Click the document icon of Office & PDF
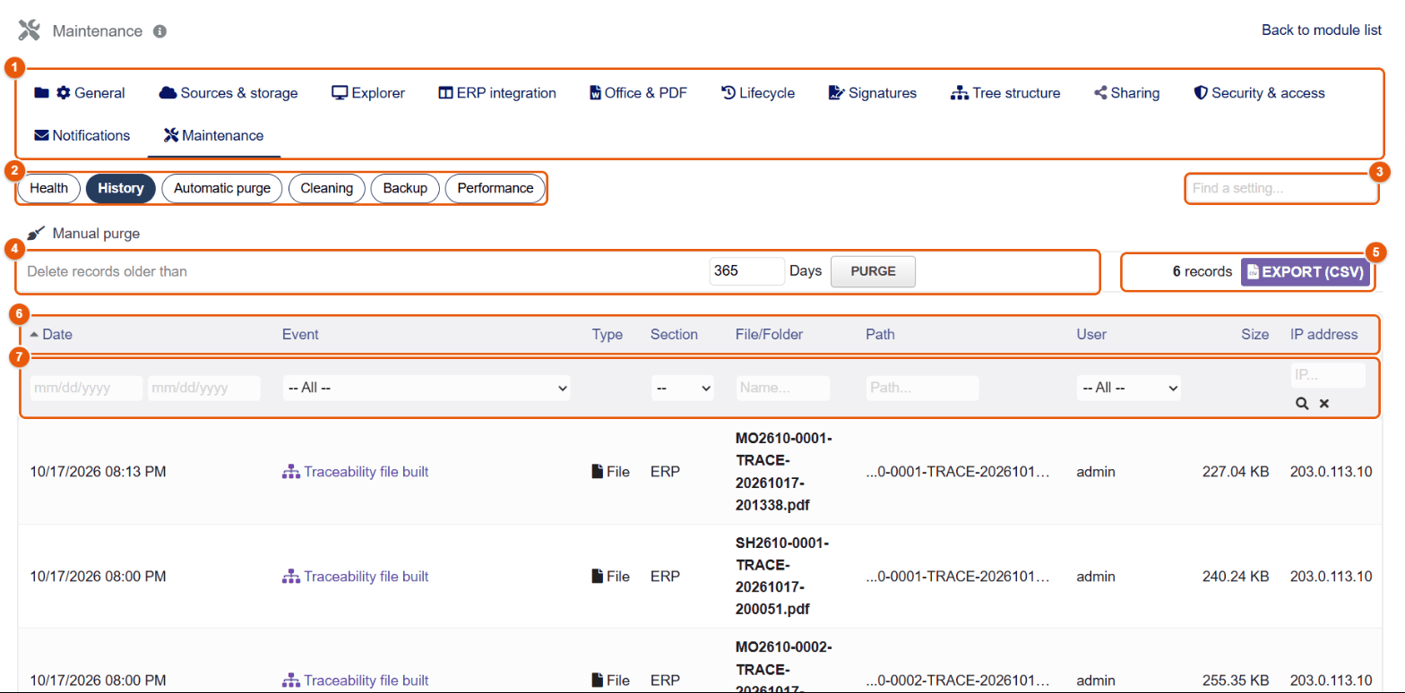Image resolution: width=1405 pixels, height=693 pixels. pyautogui.click(x=595, y=93)
